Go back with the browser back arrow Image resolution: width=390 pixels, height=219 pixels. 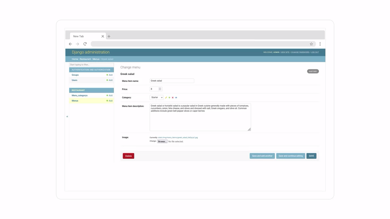click(x=71, y=44)
